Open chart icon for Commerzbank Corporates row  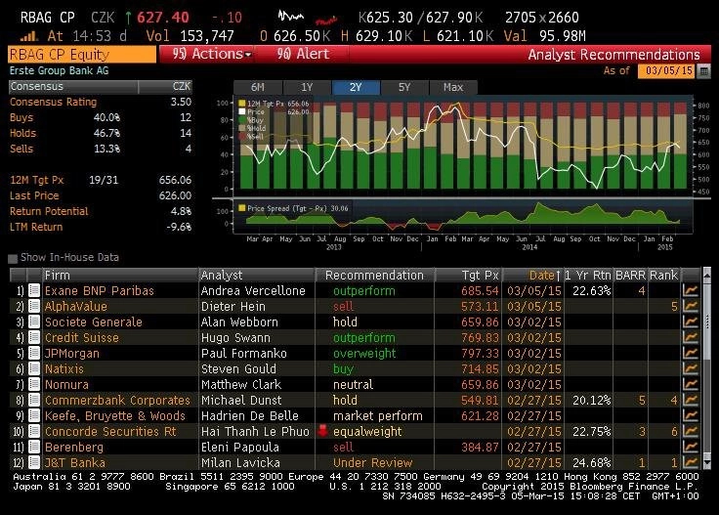click(x=691, y=400)
